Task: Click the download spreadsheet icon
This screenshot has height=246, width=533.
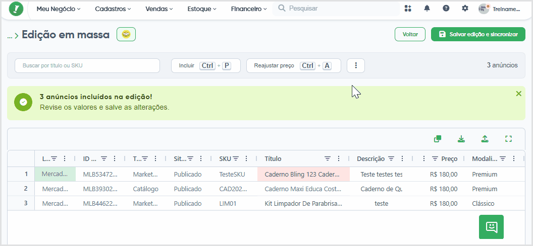Action: (461, 139)
